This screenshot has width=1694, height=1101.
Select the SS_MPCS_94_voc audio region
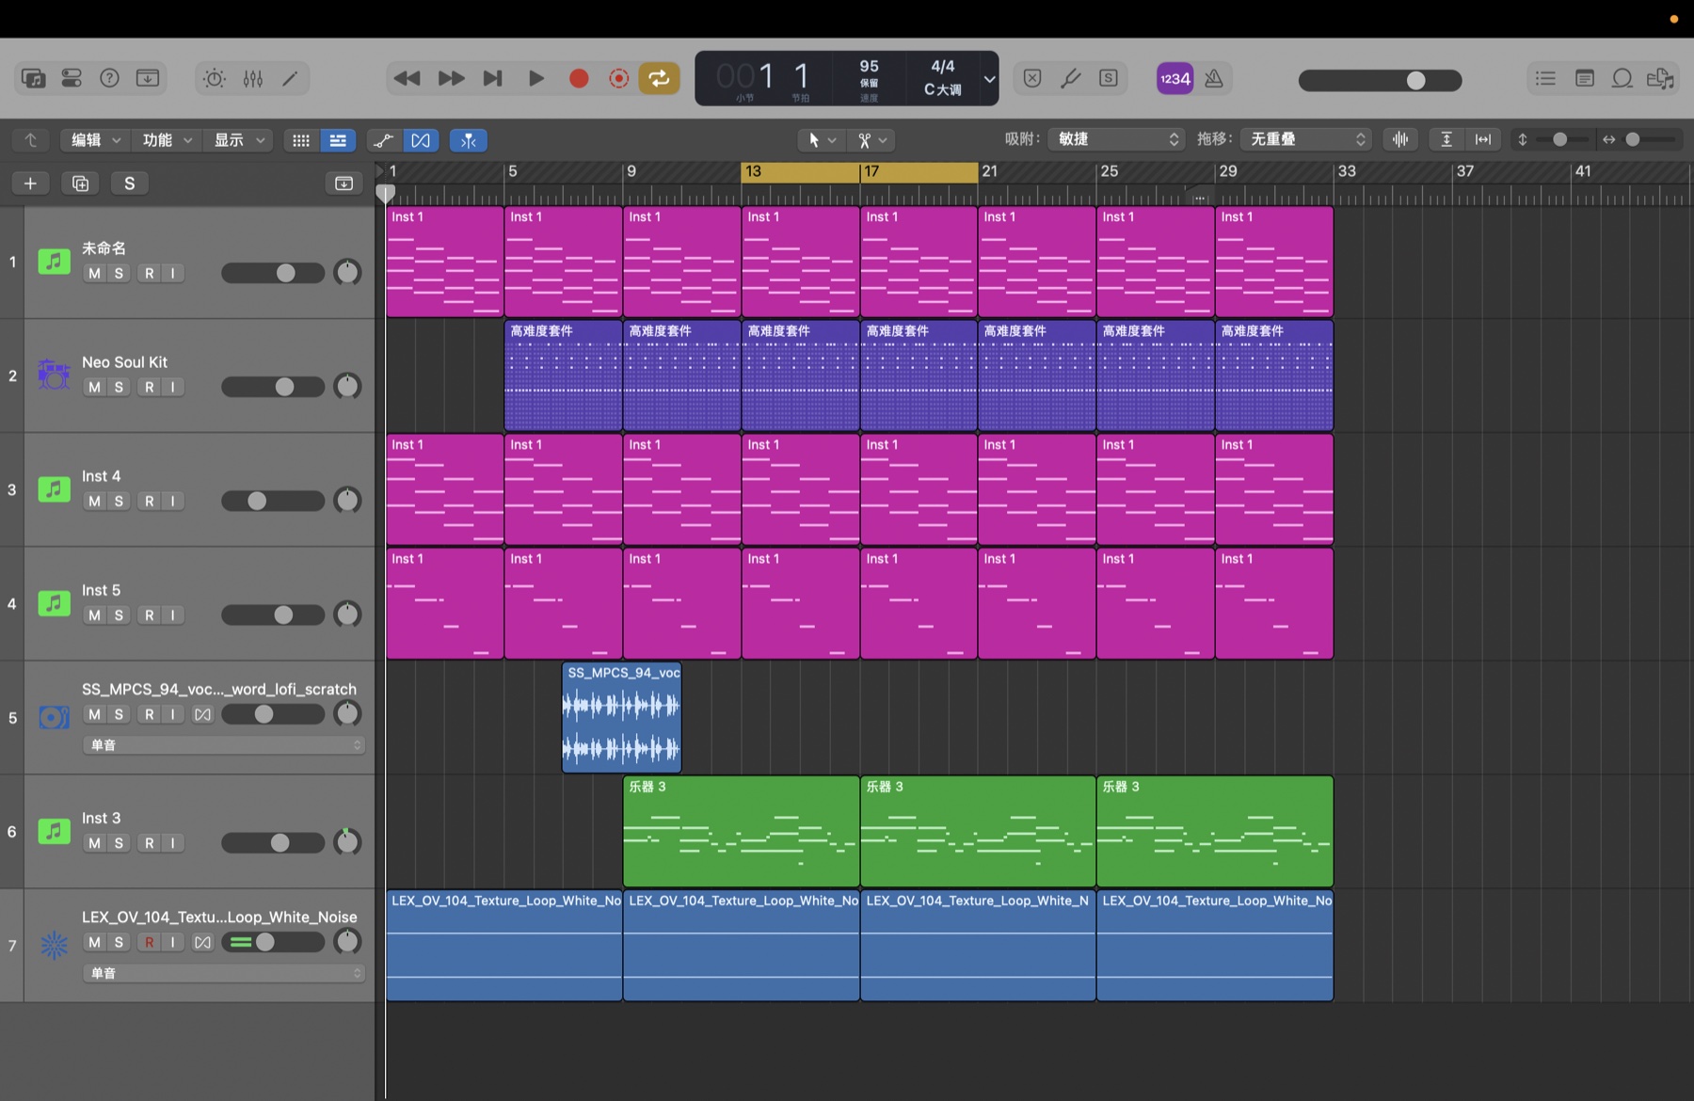click(621, 717)
